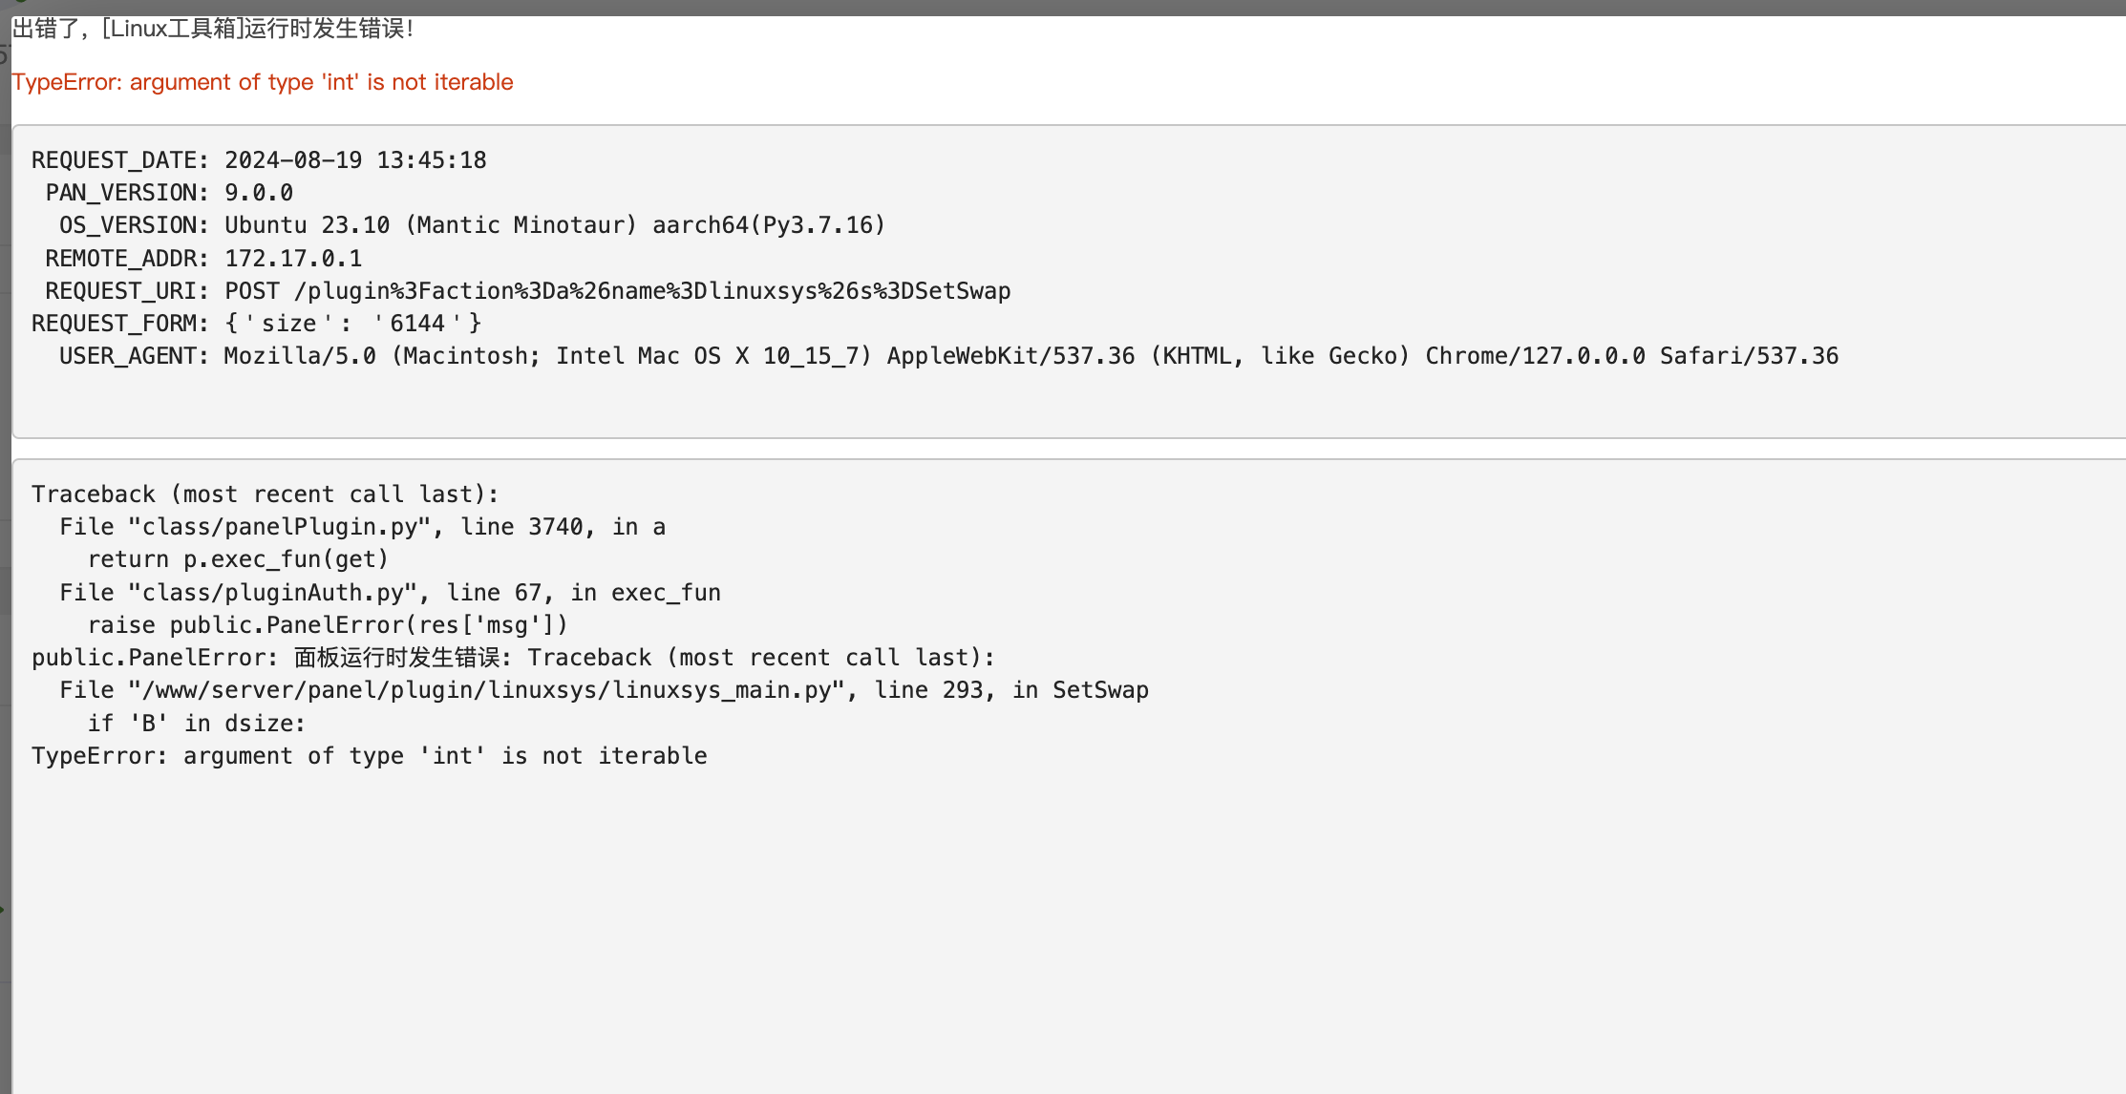Click the public.PanelError 面板运行时发生错误 line
Image resolution: width=2126 pixels, height=1094 pixels.
[x=513, y=658]
